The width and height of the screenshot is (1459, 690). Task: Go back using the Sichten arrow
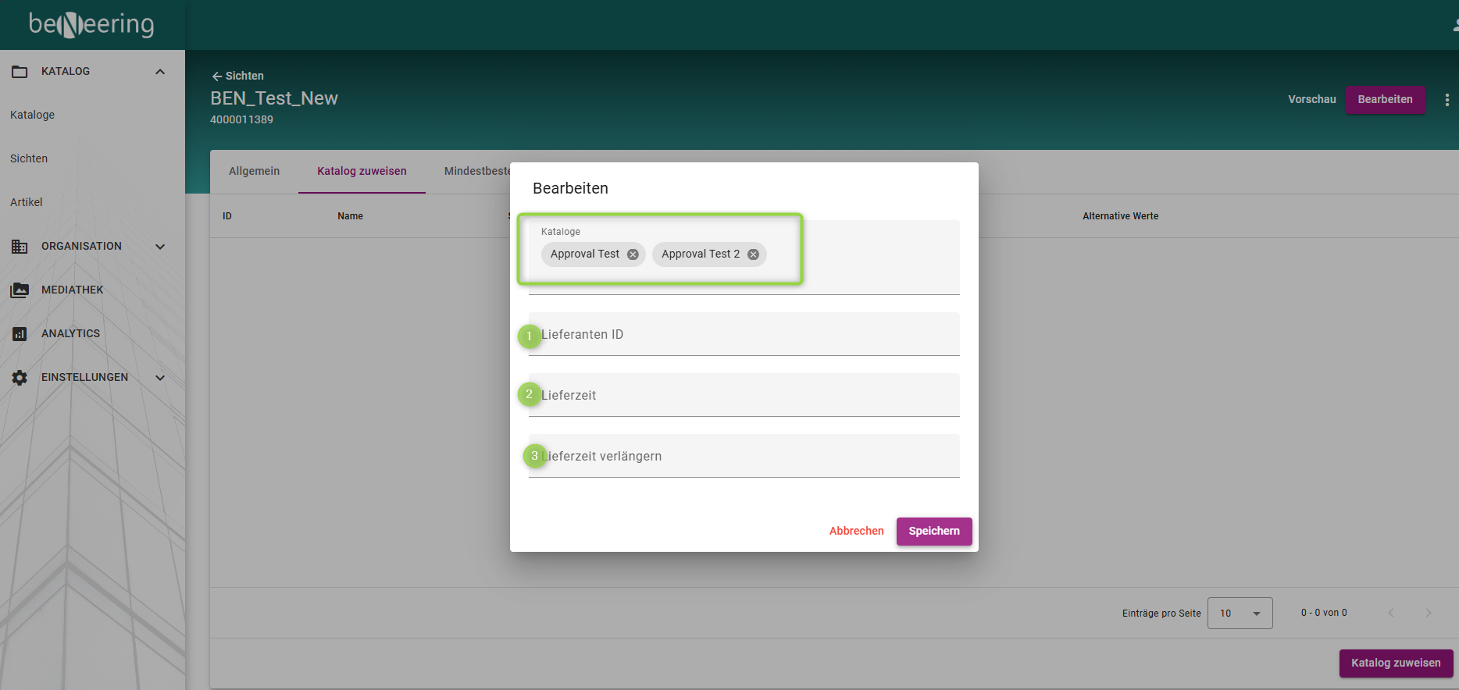pyautogui.click(x=217, y=76)
